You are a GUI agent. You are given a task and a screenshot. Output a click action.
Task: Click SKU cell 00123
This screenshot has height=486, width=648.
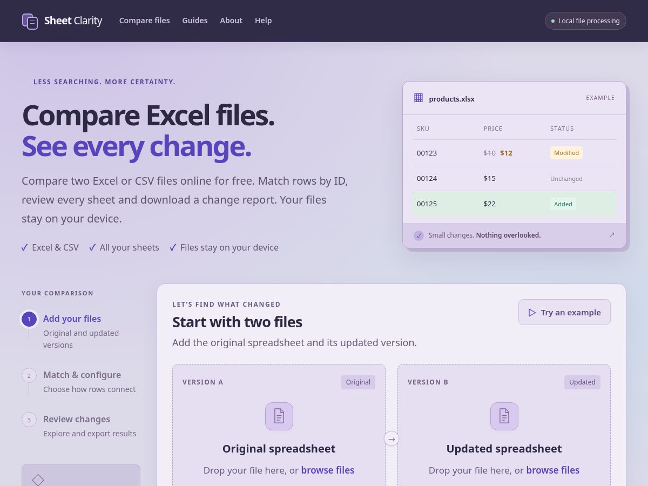point(427,153)
